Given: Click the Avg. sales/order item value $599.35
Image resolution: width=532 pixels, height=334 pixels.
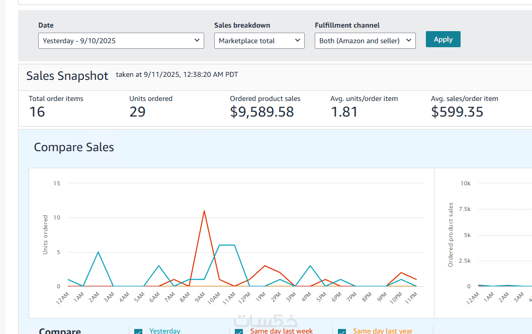Looking at the screenshot, I should 457,112.
